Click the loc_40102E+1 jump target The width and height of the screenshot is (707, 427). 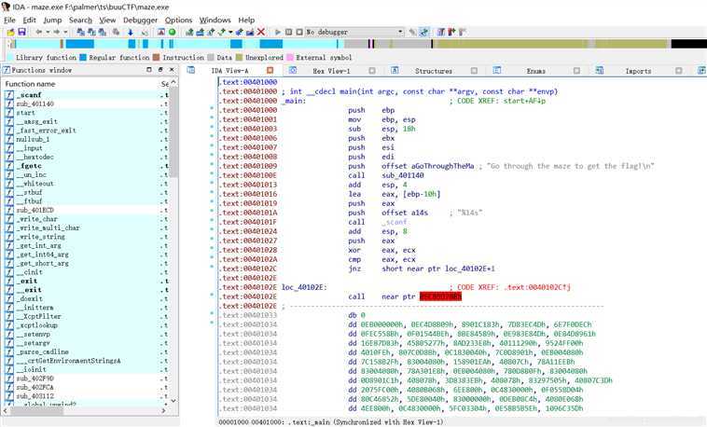[x=470, y=269]
